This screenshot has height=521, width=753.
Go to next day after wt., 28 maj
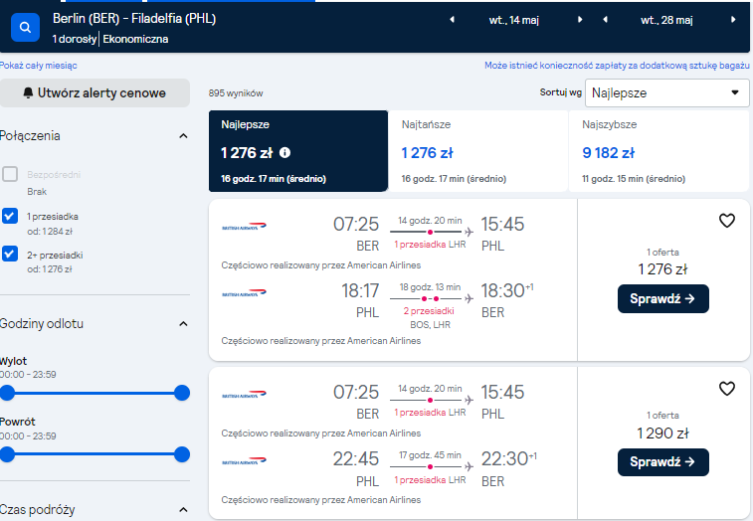(733, 20)
